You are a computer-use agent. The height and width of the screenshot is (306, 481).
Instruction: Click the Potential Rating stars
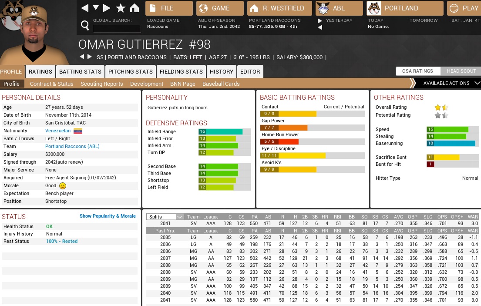(441, 115)
